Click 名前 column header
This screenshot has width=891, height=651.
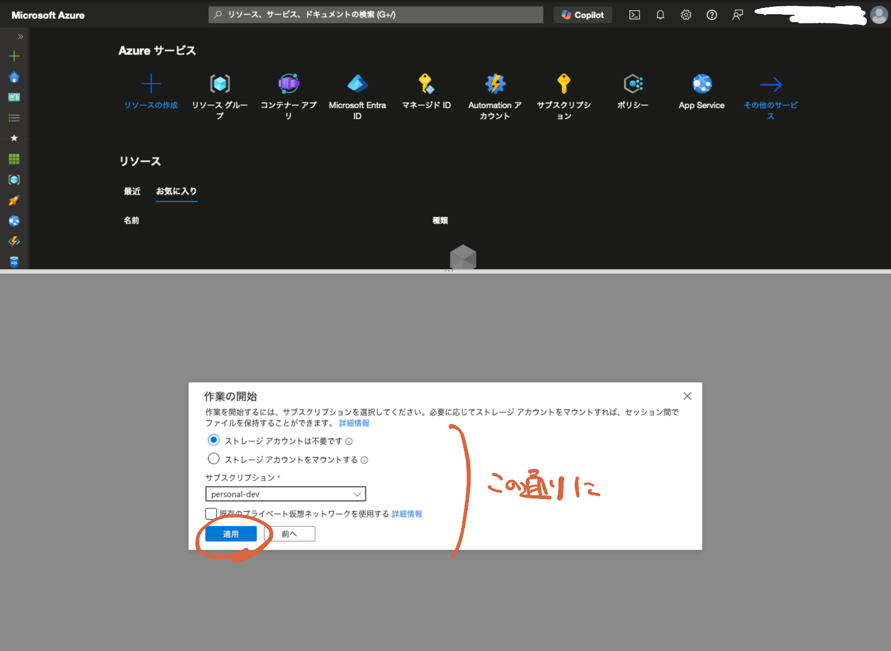click(131, 220)
